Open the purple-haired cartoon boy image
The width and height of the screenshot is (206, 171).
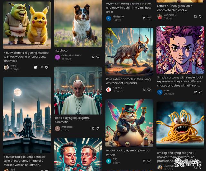[x=180, y=50]
